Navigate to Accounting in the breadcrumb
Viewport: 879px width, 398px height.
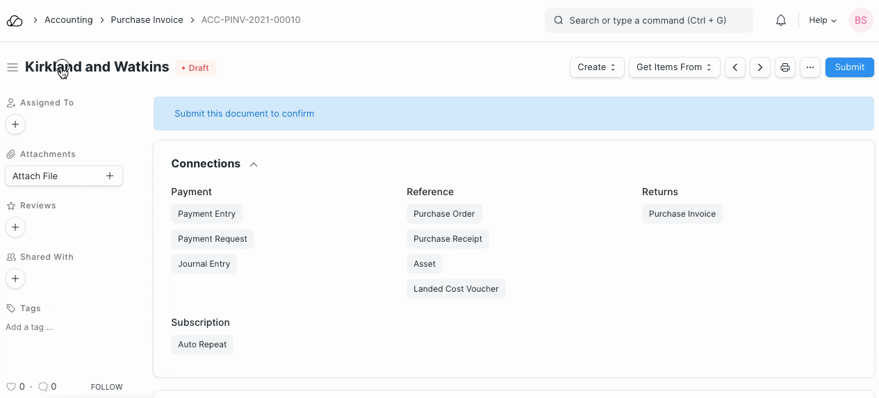[x=68, y=20]
